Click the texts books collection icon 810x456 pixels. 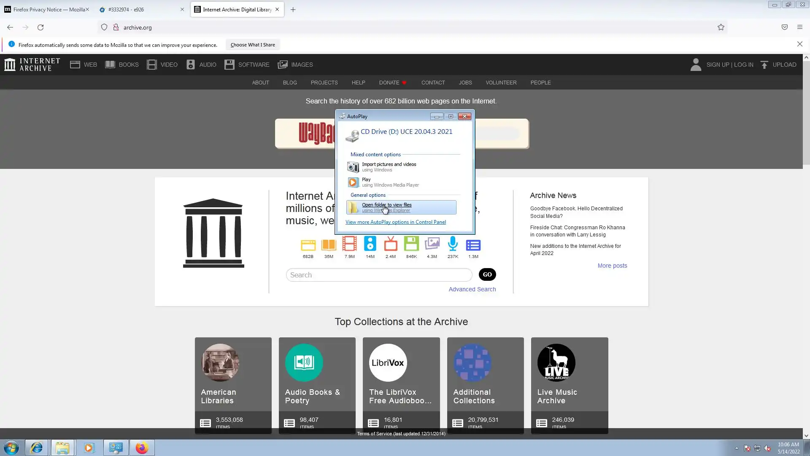click(329, 245)
